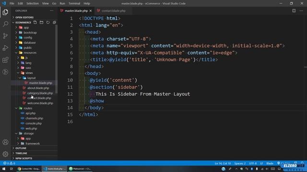
Task: Open the Edit menu
Action: click(20, 3)
